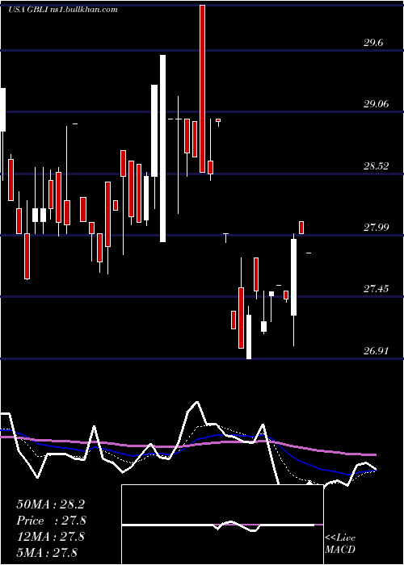Click the 27.45 price axis label

tap(377, 289)
